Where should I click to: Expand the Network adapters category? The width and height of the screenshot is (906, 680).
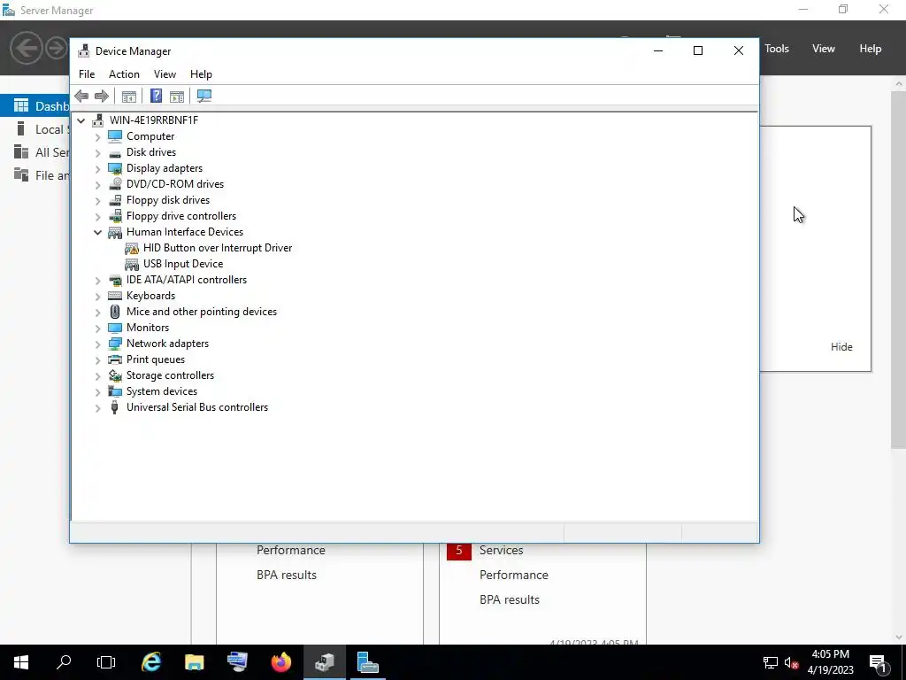click(x=97, y=344)
